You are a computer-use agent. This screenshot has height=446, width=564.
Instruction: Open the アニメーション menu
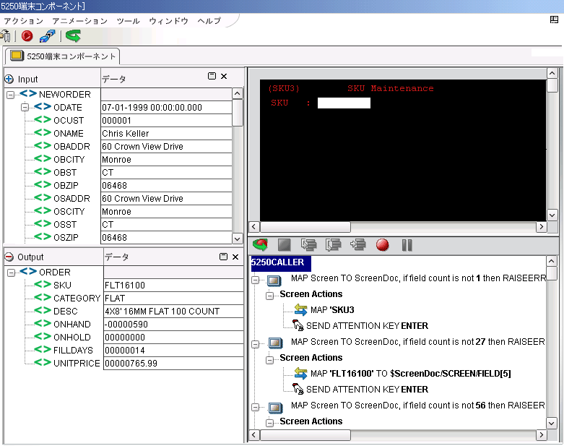[80, 21]
